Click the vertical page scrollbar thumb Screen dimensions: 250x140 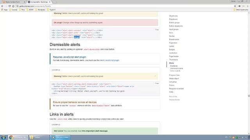[x=249, y=96]
